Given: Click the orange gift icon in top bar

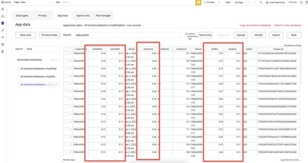Looking at the screenshot, I should 198,2.
